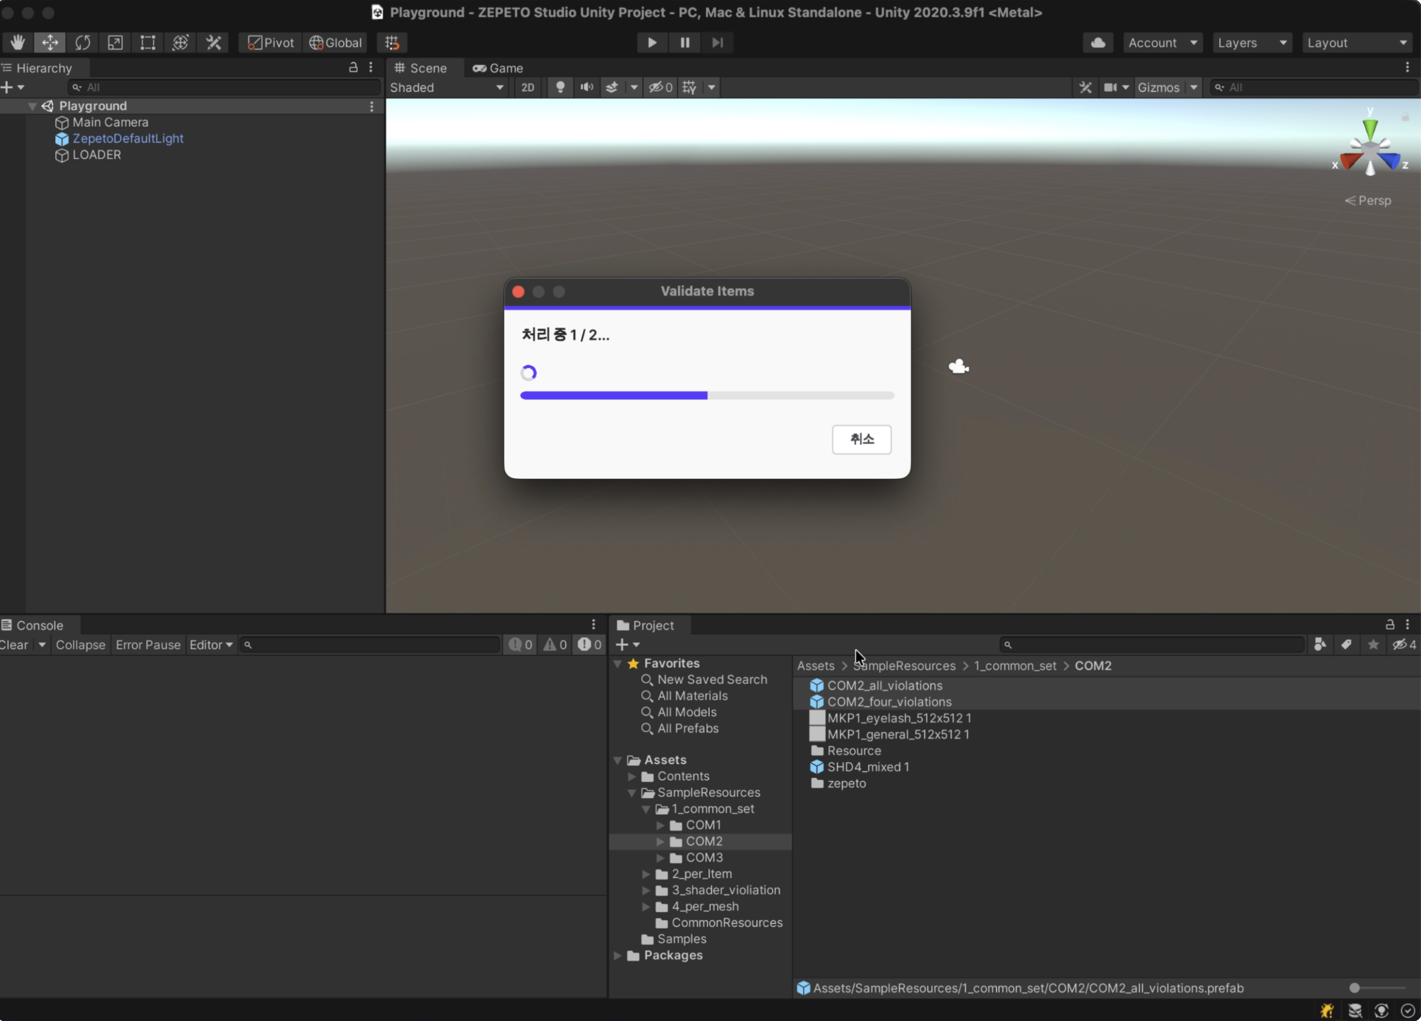The width and height of the screenshot is (1421, 1021).
Task: Toggle scene lighting bulb
Action: [560, 87]
